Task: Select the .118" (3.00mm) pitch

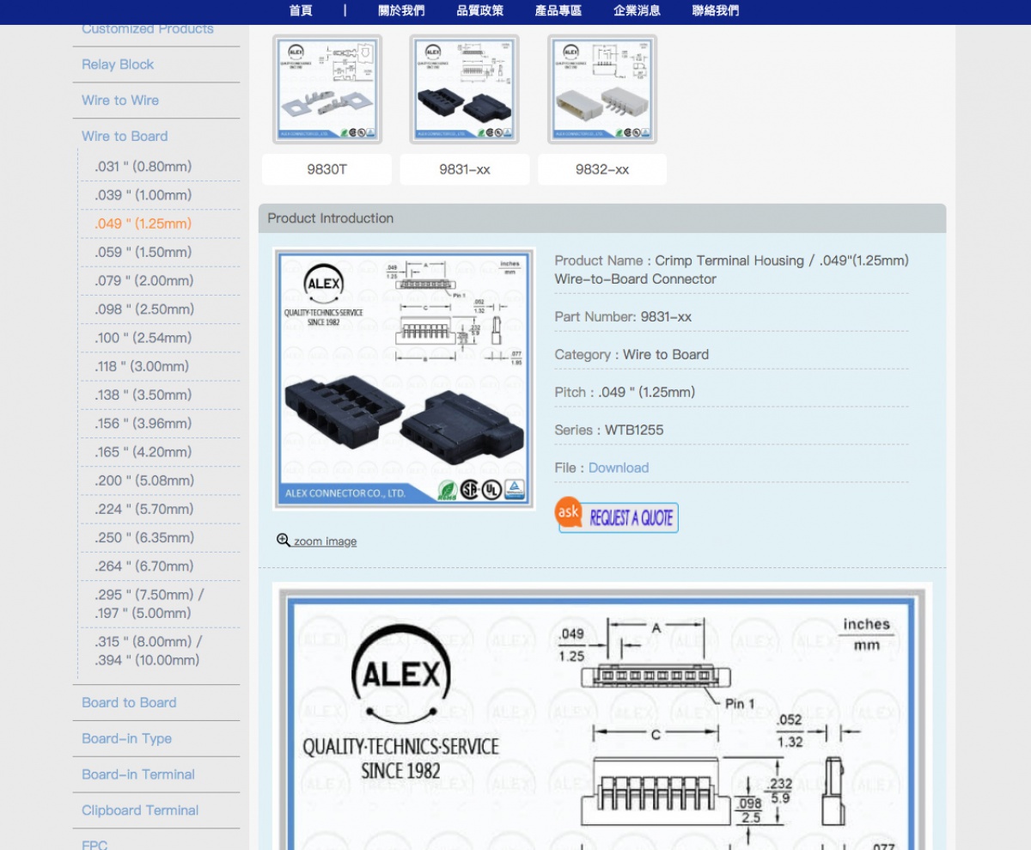Action: coord(142,366)
